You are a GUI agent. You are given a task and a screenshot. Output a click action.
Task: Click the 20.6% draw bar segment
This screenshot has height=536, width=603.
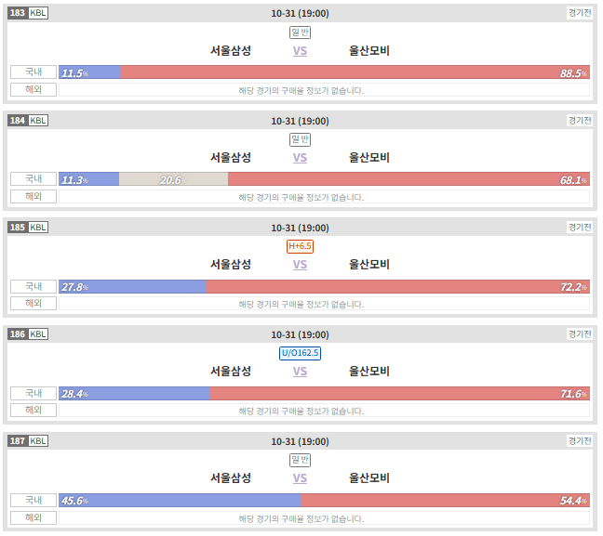(x=173, y=179)
